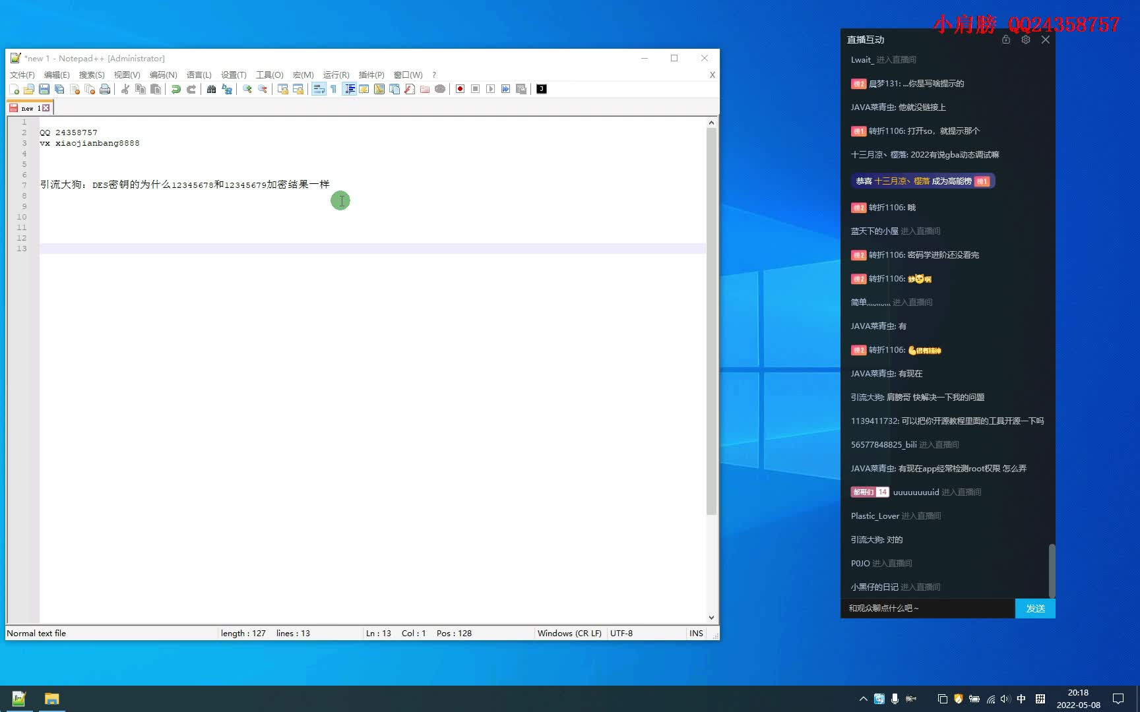This screenshot has height=712, width=1140.
Task: Click Windows (CR LF) in status bar
Action: coord(569,633)
